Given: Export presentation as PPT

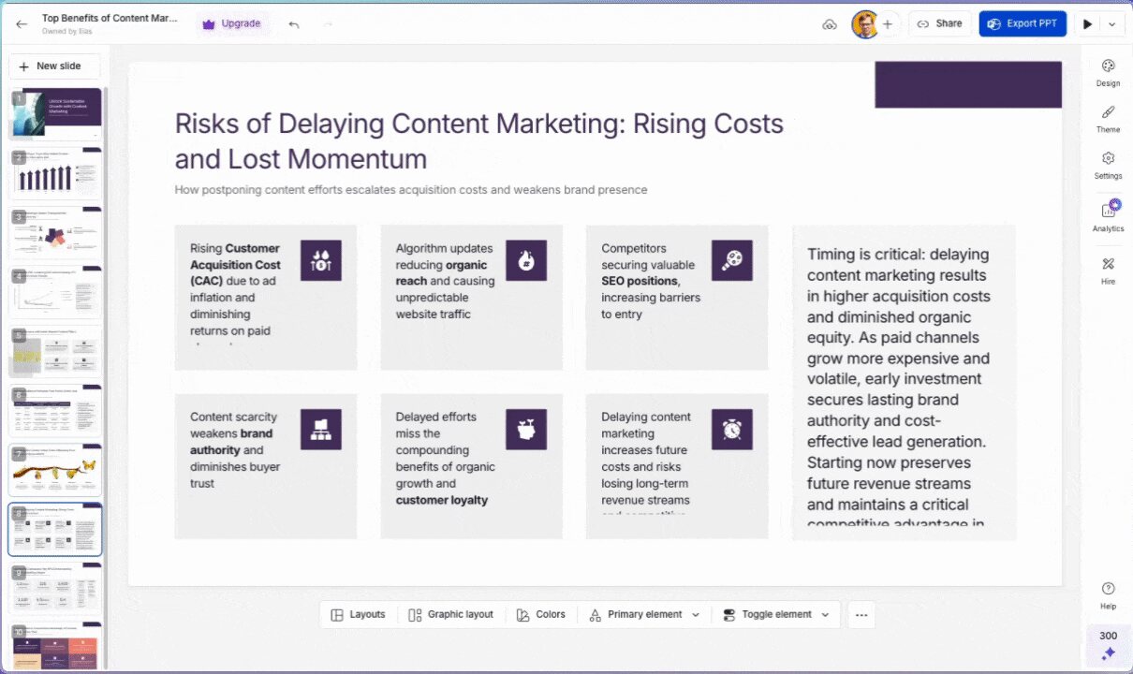Looking at the screenshot, I should pos(1023,23).
